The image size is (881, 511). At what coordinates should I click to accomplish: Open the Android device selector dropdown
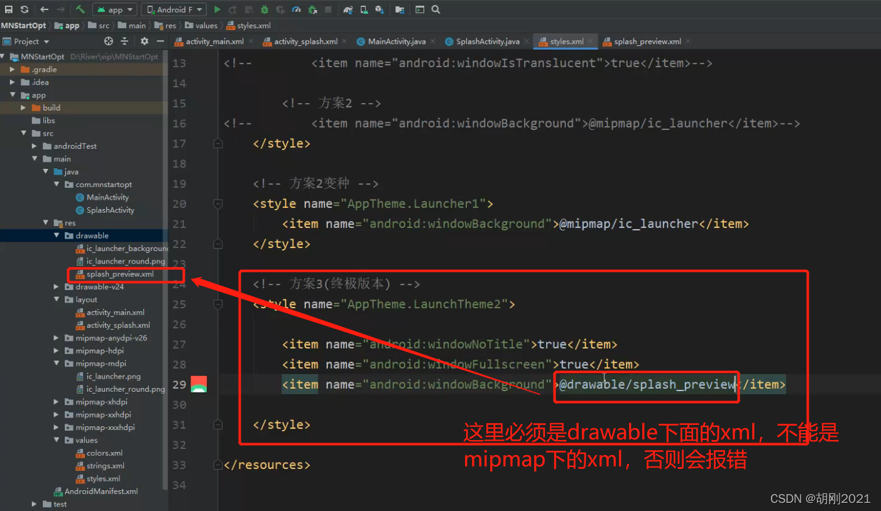tap(174, 9)
